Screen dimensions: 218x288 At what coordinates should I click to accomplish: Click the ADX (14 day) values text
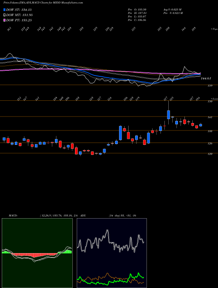[123, 216]
